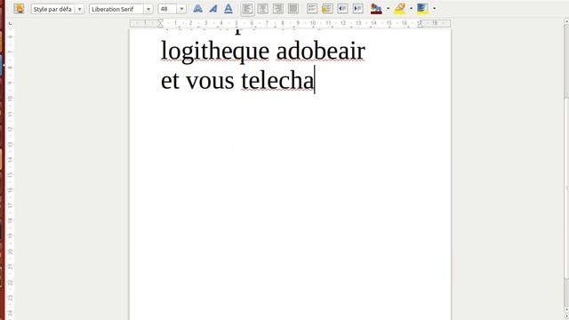Toggle numbered list
Screen dimensions: 569x320
(x=312, y=9)
